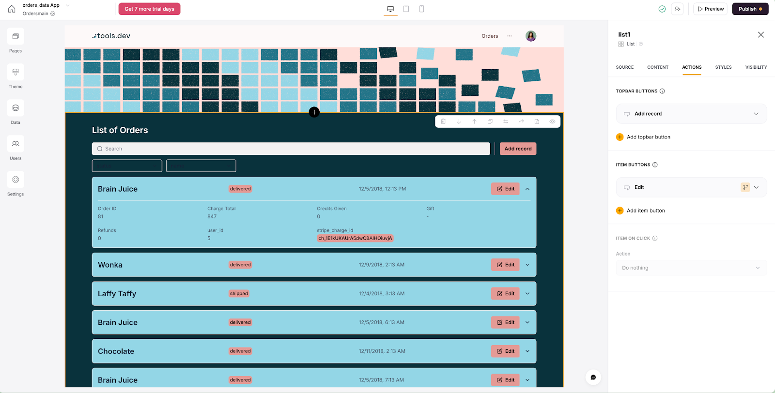Click the shipped status tag on Laffy Taffy
This screenshot has width=775, height=393.
click(x=239, y=293)
